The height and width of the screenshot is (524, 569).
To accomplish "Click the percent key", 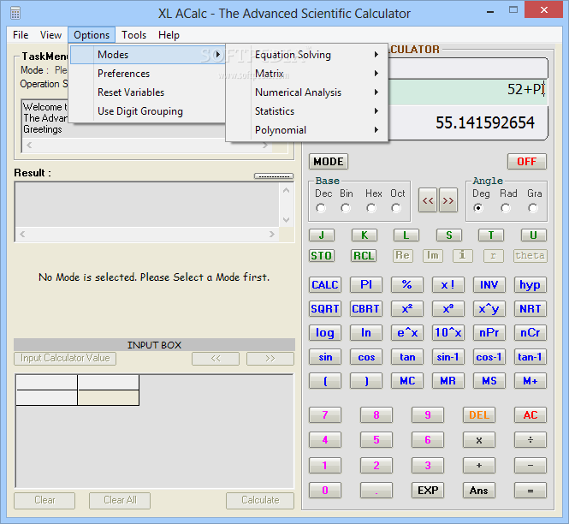I will click(406, 285).
